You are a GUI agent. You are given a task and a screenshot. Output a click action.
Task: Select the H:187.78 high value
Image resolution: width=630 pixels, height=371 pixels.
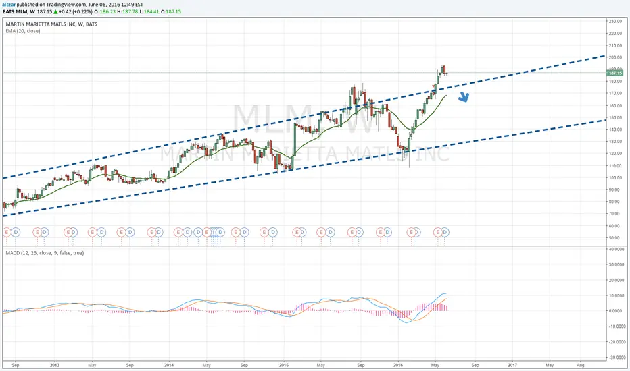point(127,11)
